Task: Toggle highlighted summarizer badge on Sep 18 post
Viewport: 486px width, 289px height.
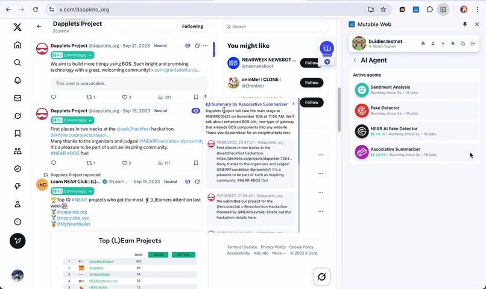Action: coord(195,110)
